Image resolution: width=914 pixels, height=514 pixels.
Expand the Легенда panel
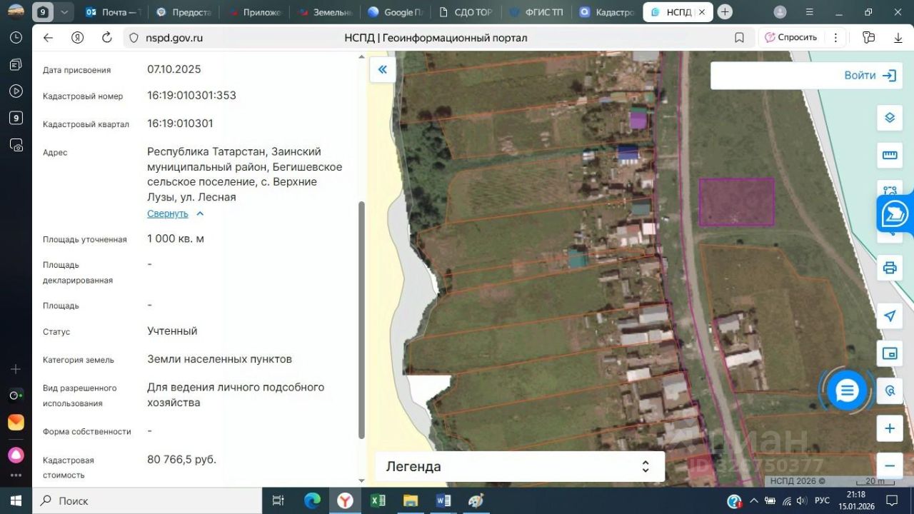[520, 467]
